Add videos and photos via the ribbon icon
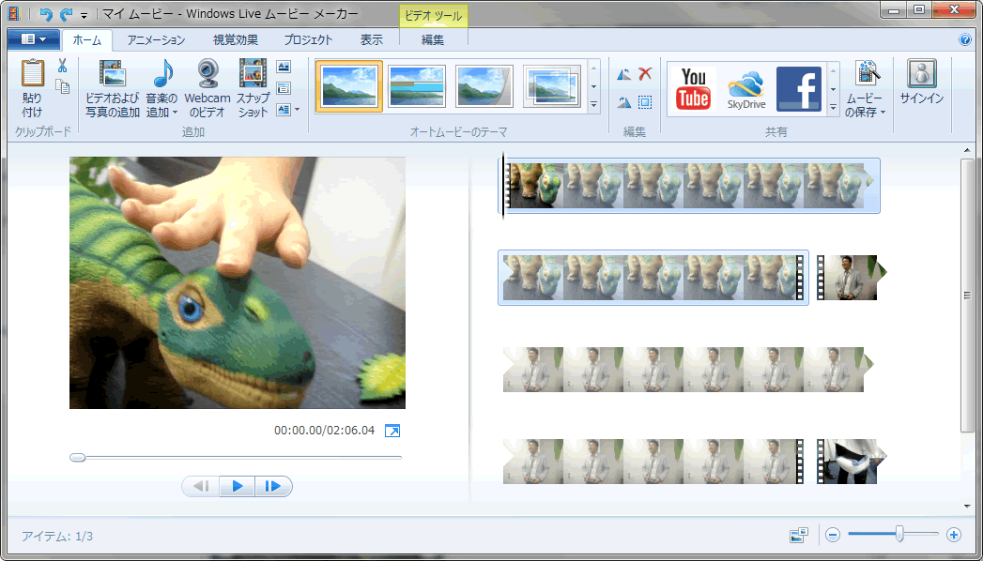This screenshot has height=561, width=983. click(x=112, y=74)
